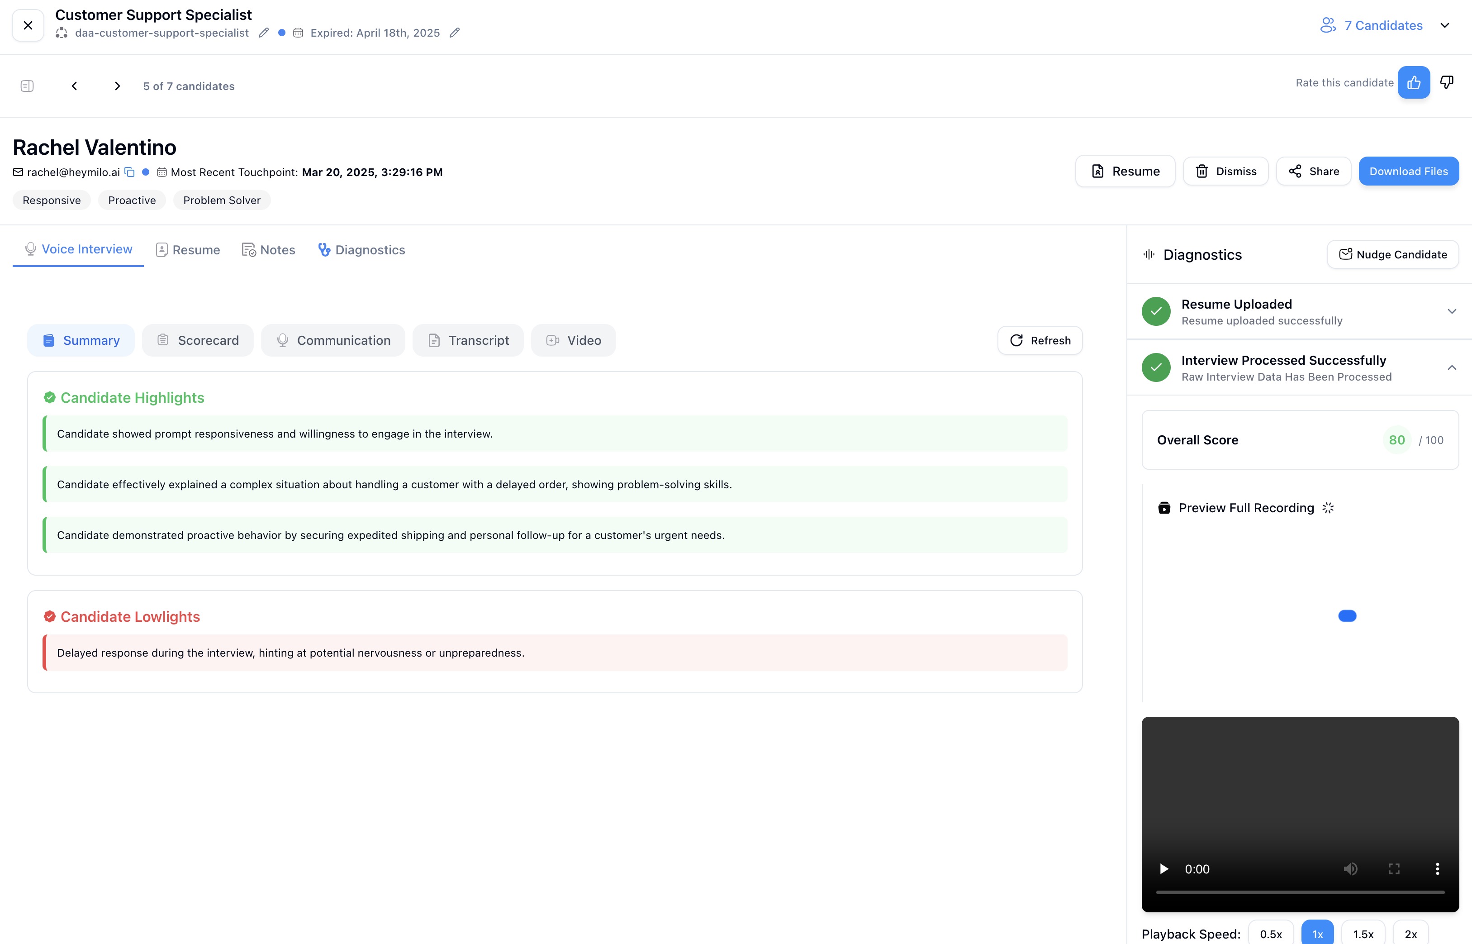Collapse the Interview Processed Successfully section
The width and height of the screenshot is (1472, 944).
(1453, 368)
